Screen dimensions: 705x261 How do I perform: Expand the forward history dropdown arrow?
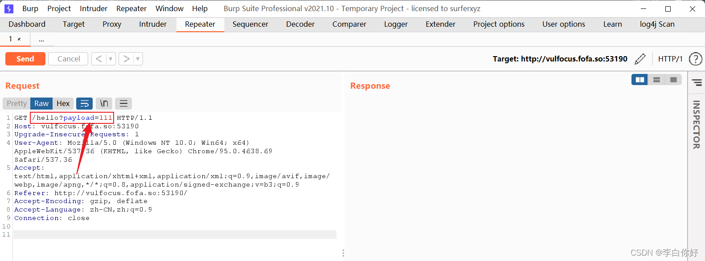(x=138, y=59)
